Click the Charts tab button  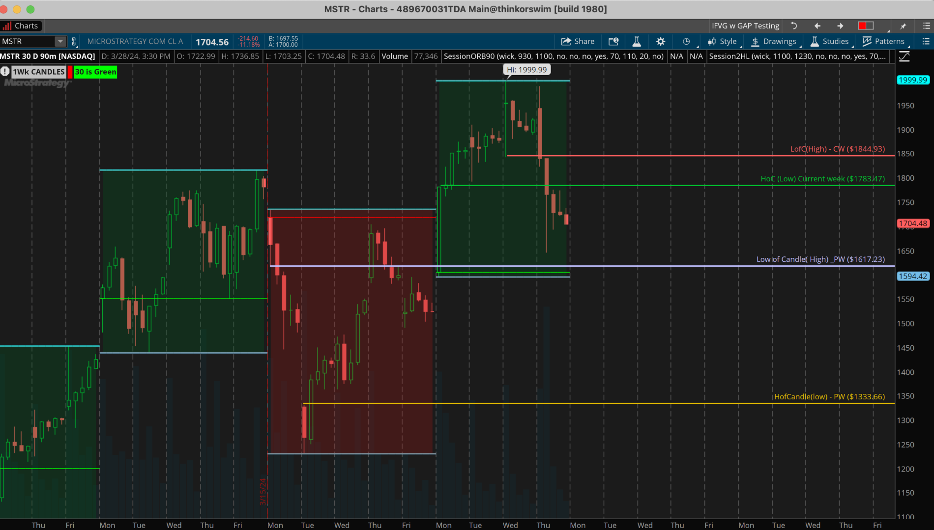click(x=21, y=26)
